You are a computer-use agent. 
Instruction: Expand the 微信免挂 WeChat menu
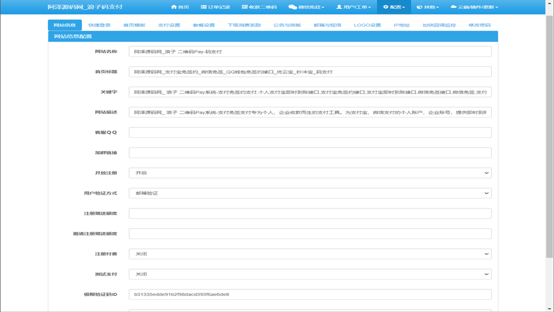coord(306,7)
